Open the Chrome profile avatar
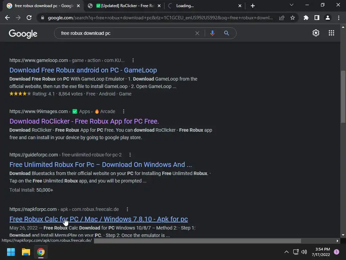 coord(327,18)
